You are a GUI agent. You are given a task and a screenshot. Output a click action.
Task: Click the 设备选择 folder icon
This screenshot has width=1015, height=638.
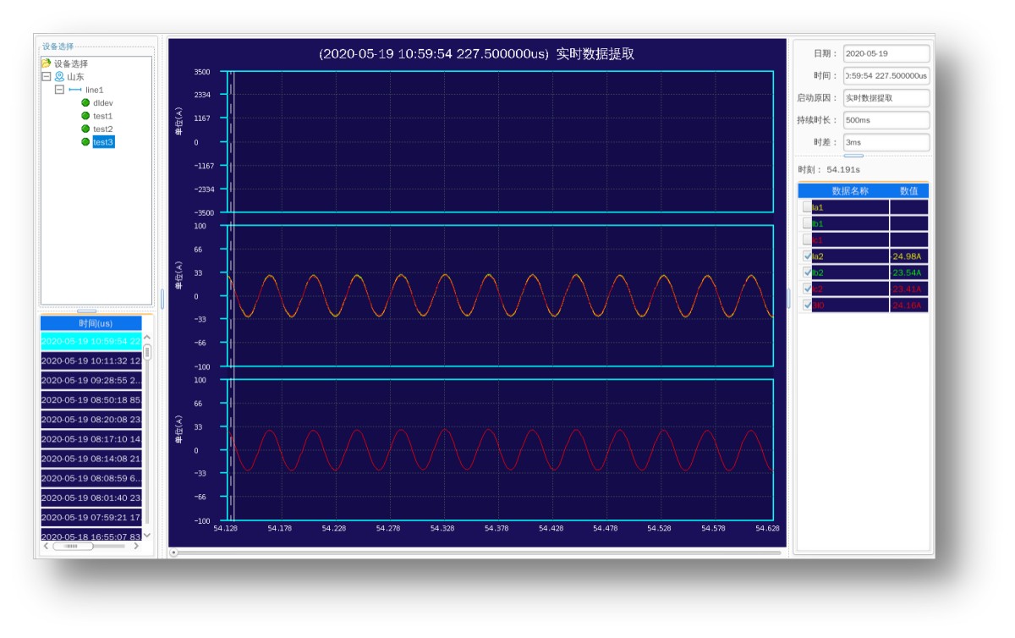(46, 63)
